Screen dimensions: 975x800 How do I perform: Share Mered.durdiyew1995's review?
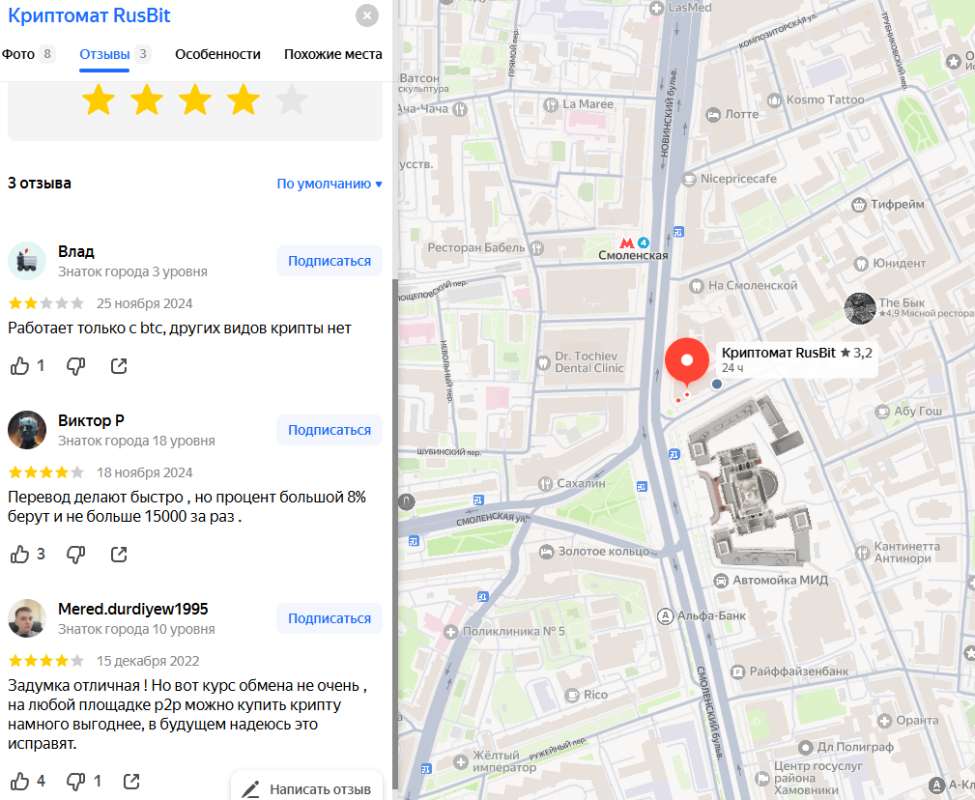[131, 781]
